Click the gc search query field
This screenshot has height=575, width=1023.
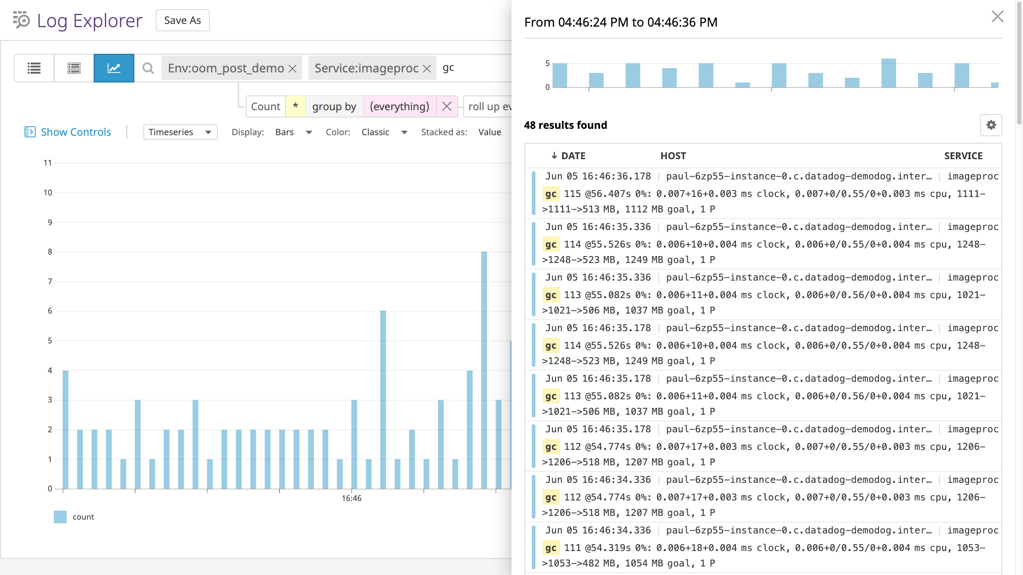click(x=469, y=68)
